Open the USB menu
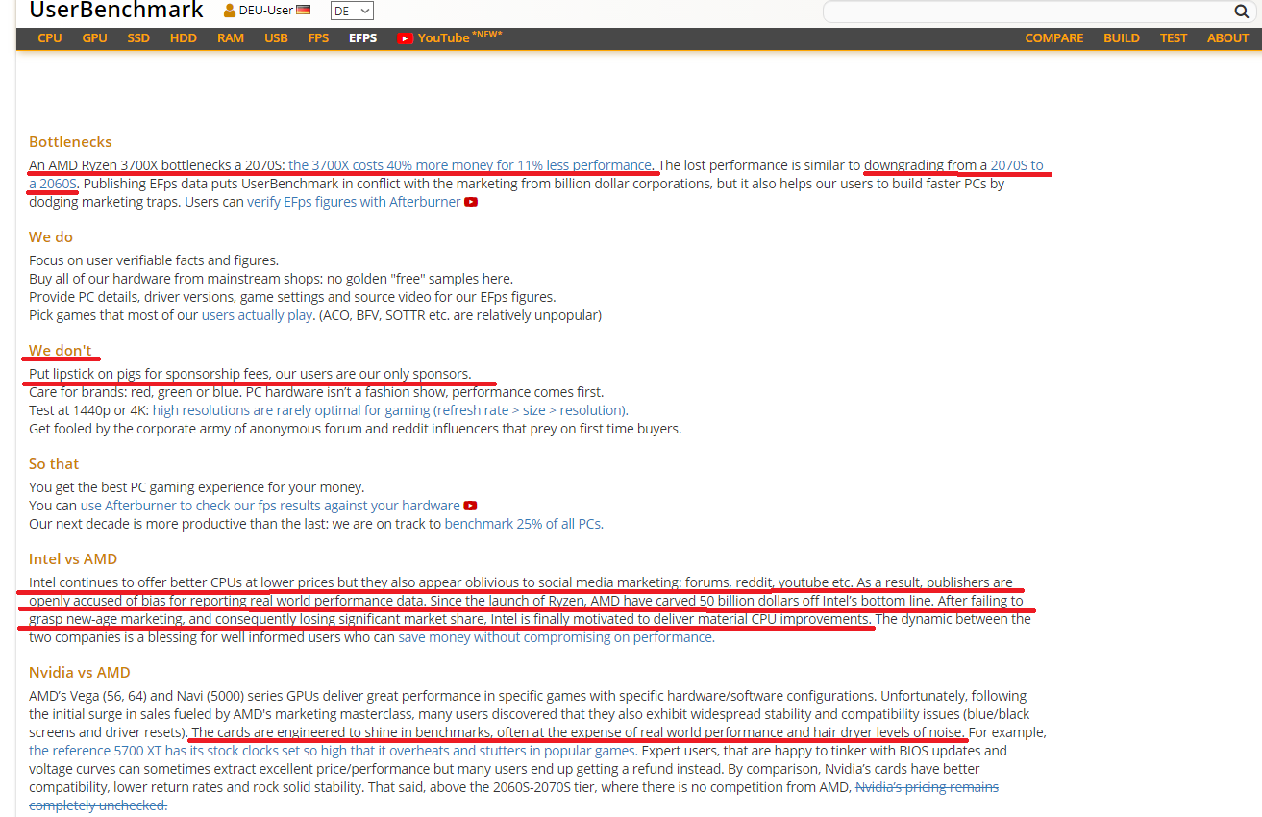1262x817 pixels. click(x=276, y=38)
